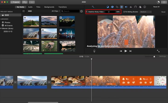Open clip filter and audio effects tool
Screen dimensions: 168x103
tap(140, 7)
